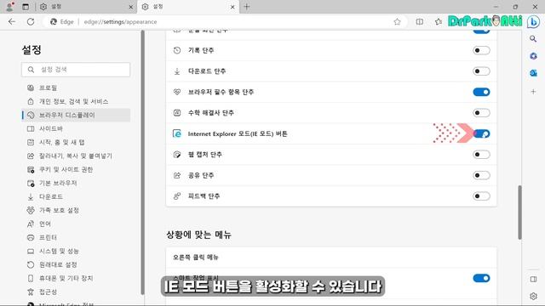545x306 pixels.
Task: Enable the 공유 단추 switch
Action: point(481,175)
